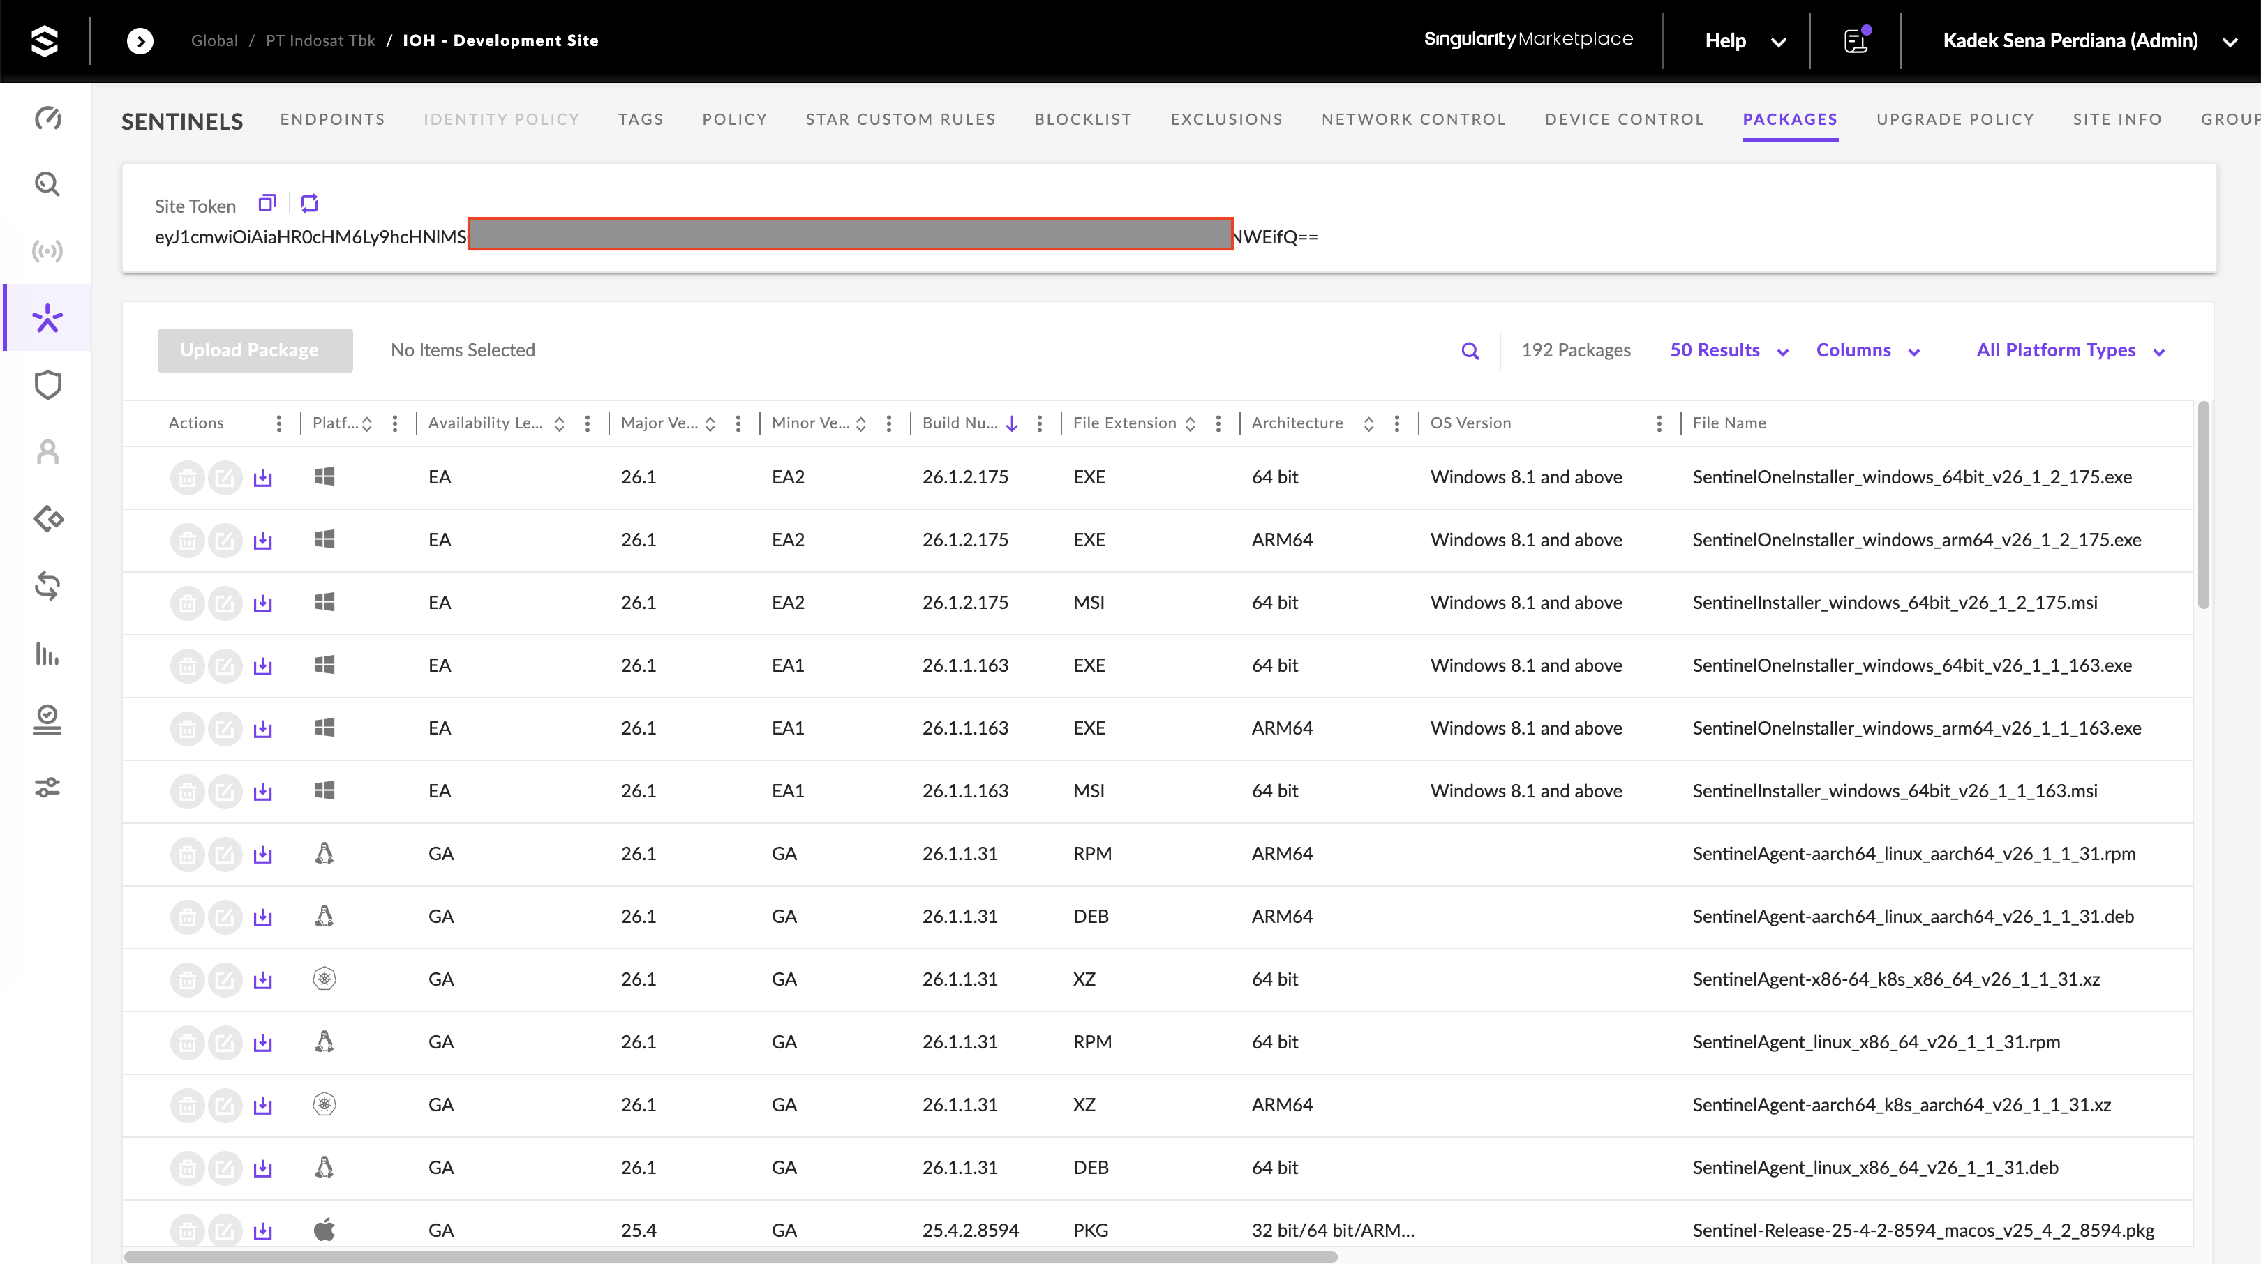The width and height of the screenshot is (2261, 1264).
Task: Open the Sentinels section in sidebar
Action: 47,318
